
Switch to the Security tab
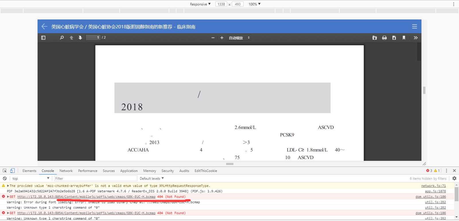168,171
